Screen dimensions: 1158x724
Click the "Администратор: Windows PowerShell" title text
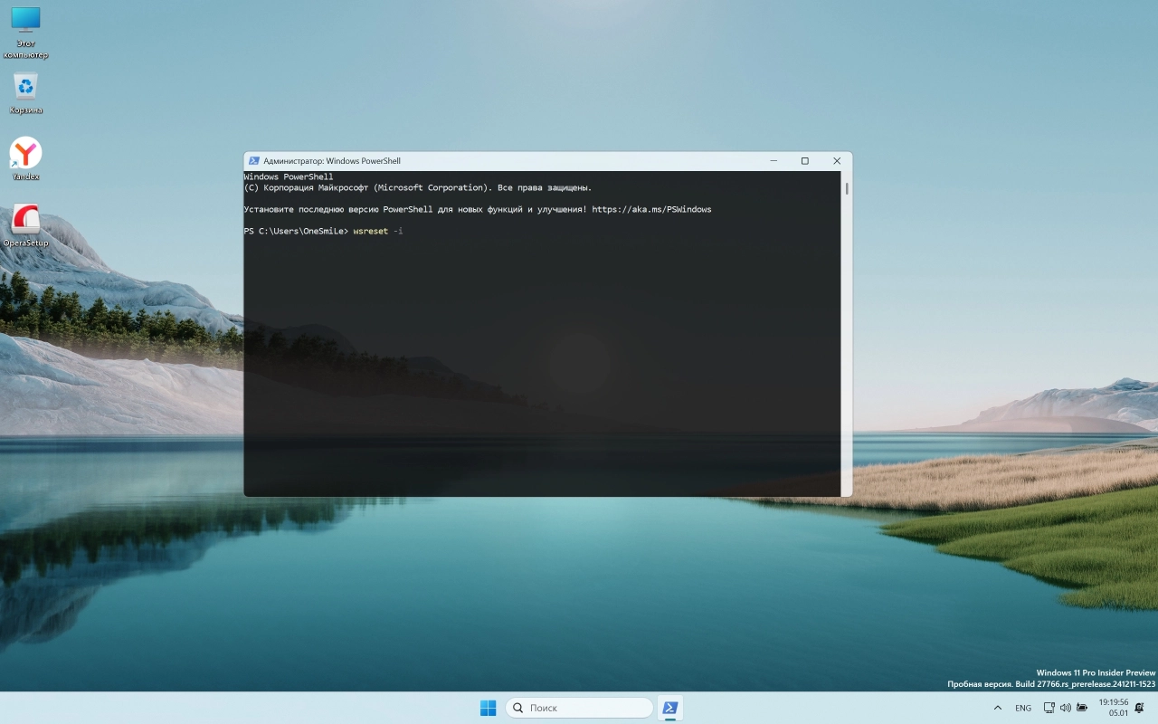(x=332, y=161)
